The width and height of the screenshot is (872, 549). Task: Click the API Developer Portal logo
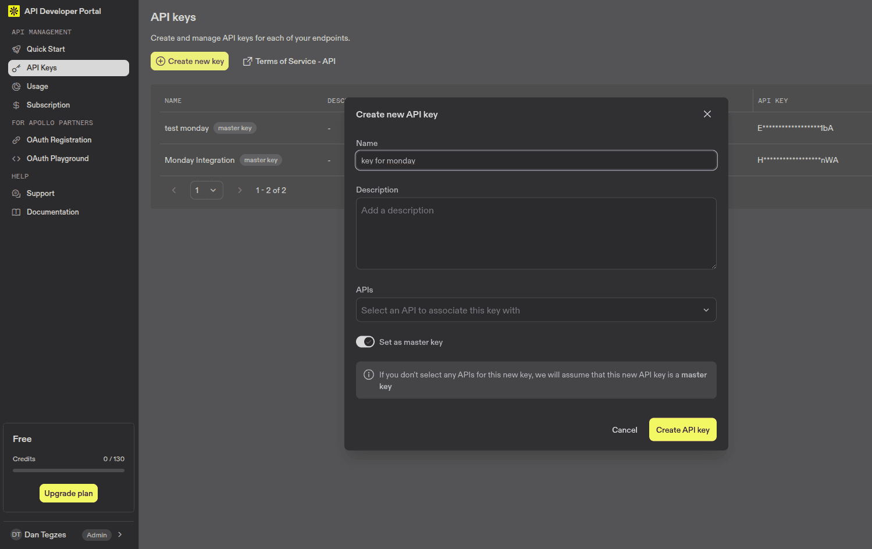13,10
